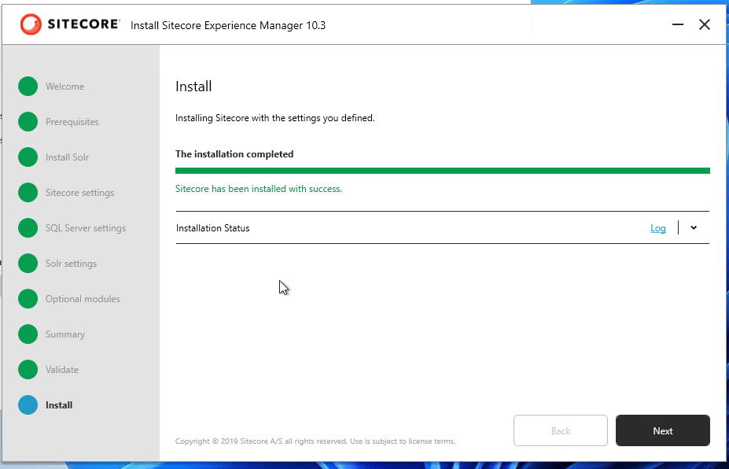Screen dimensions: 729x469
Task: Click the green circle beside Validate
Action: coord(28,370)
